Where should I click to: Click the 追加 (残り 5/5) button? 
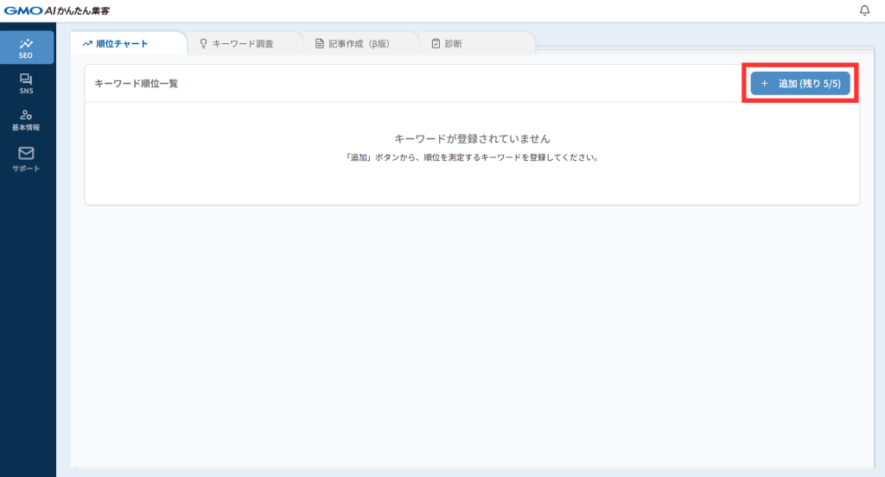point(800,83)
